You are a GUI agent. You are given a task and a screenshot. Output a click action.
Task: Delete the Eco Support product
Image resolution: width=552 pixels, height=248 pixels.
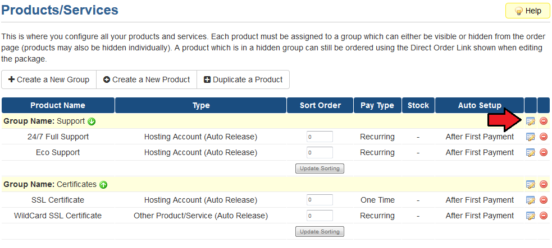pyautogui.click(x=544, y=152)
